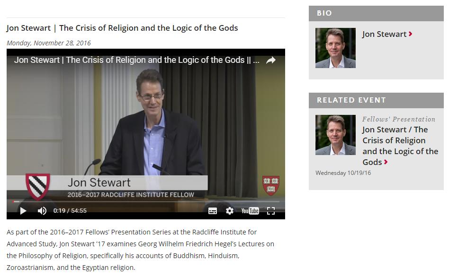Screen dimensions: 449x277
Task: Click the page heading 'Jon Stewart | The Crisis of Religion'
Action: click(122, 28)
